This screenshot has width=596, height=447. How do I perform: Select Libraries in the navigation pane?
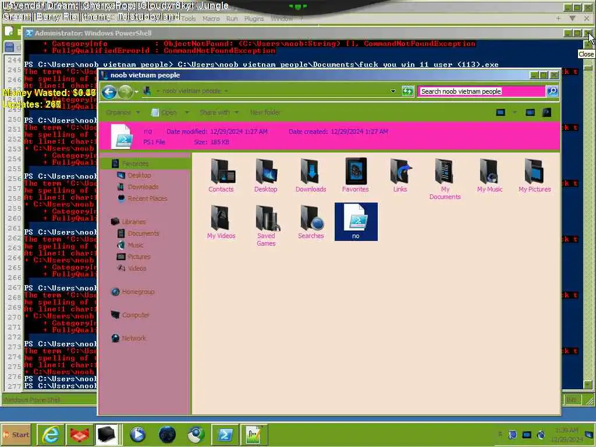click(129, 222)
